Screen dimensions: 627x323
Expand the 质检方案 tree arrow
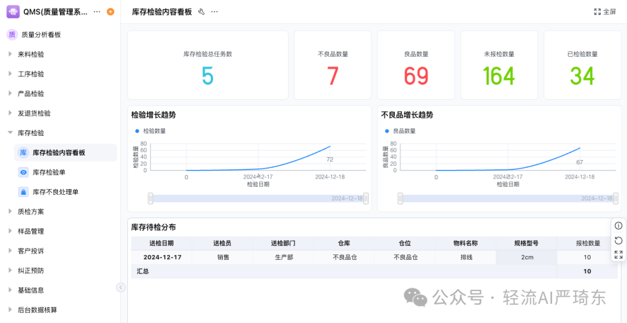(10, 212)
